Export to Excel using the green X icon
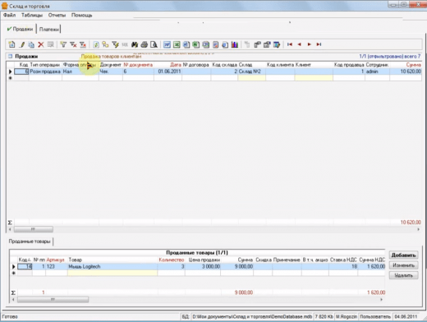The width and height of the screenshot is (427, 322). point(177,44)
